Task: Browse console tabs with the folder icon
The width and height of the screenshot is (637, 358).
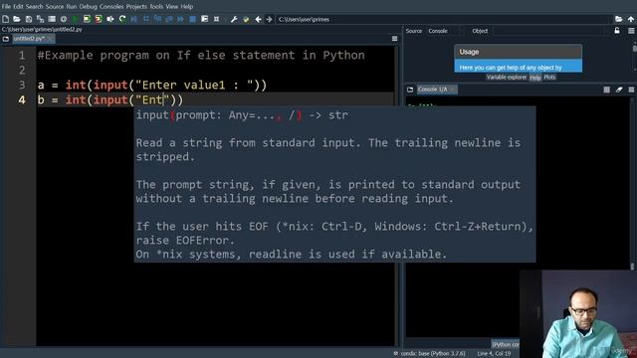Action: tap(410, 89)
